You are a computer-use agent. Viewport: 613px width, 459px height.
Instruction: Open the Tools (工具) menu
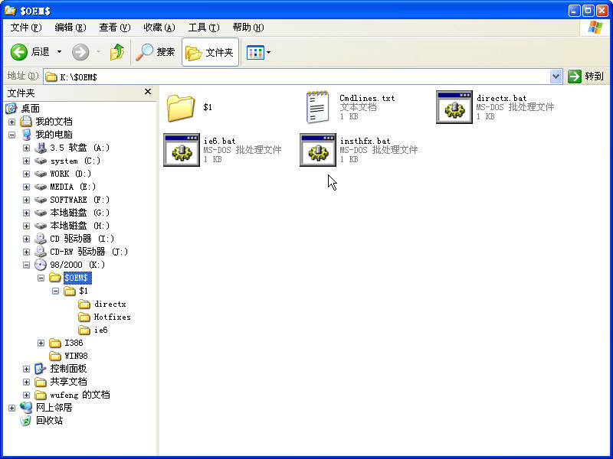click(x=203, y=28)
